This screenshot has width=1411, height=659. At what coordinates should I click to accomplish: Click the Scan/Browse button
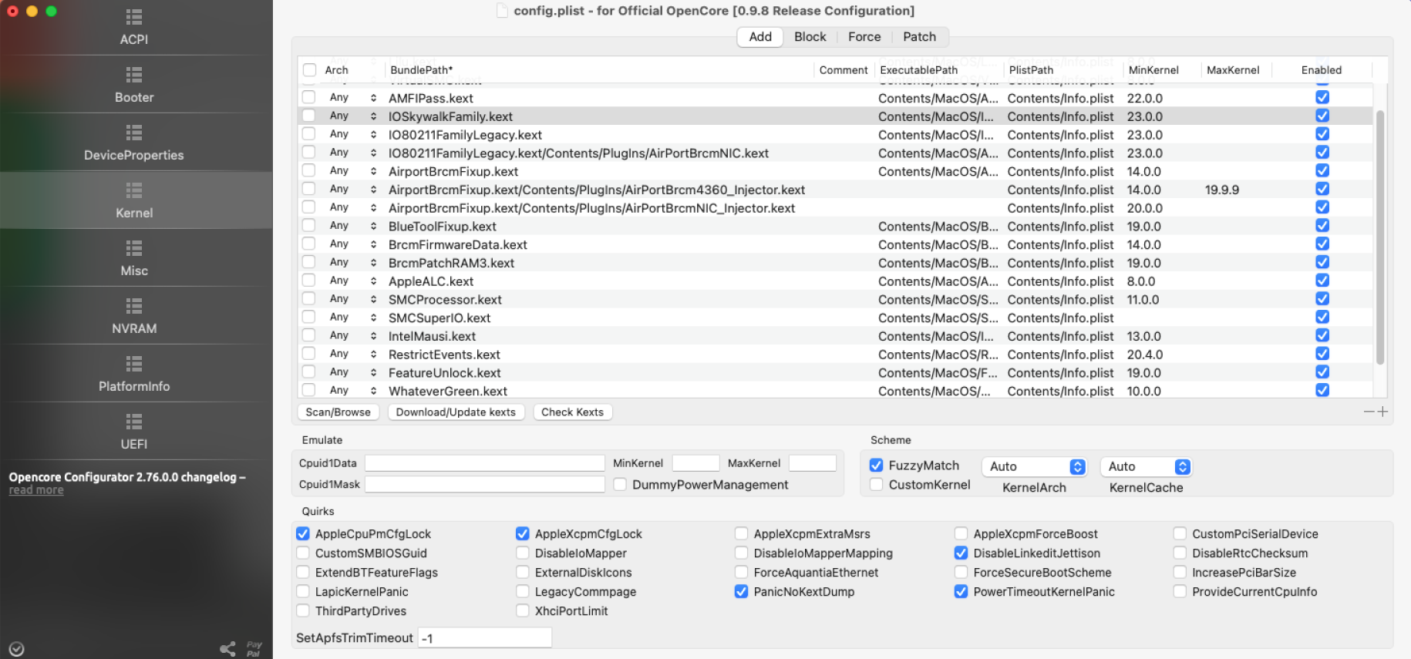pyautogui.click(x=338, y=412)
